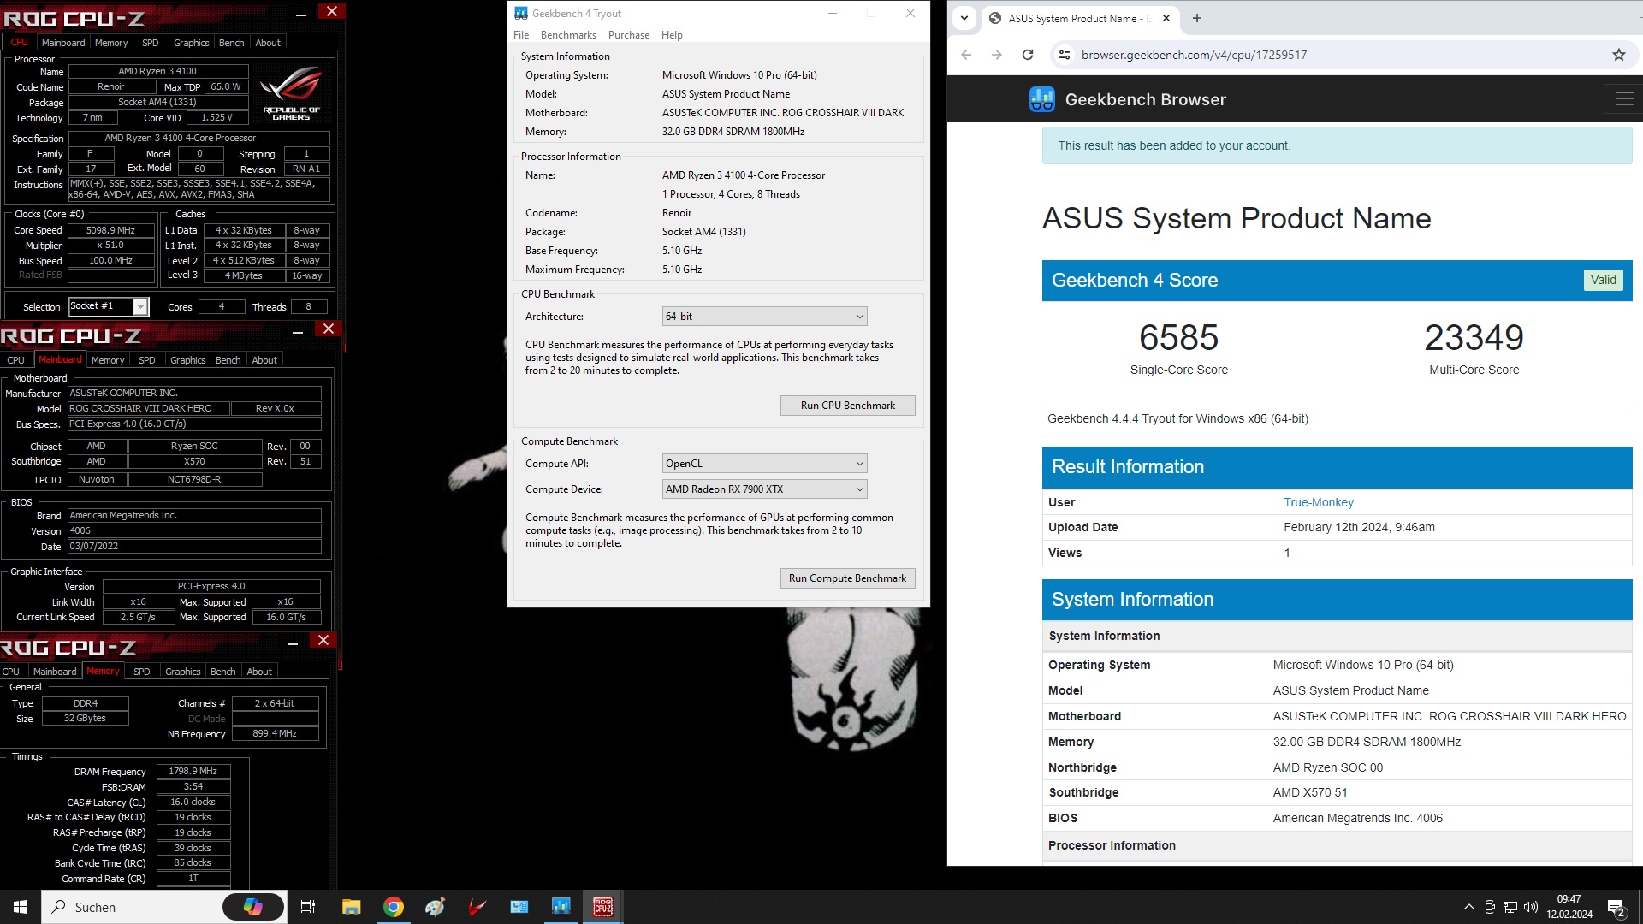Open the SPD tab in the bottom CPU-Z window
The image size is (1643, 924).
tap(142, 672)
